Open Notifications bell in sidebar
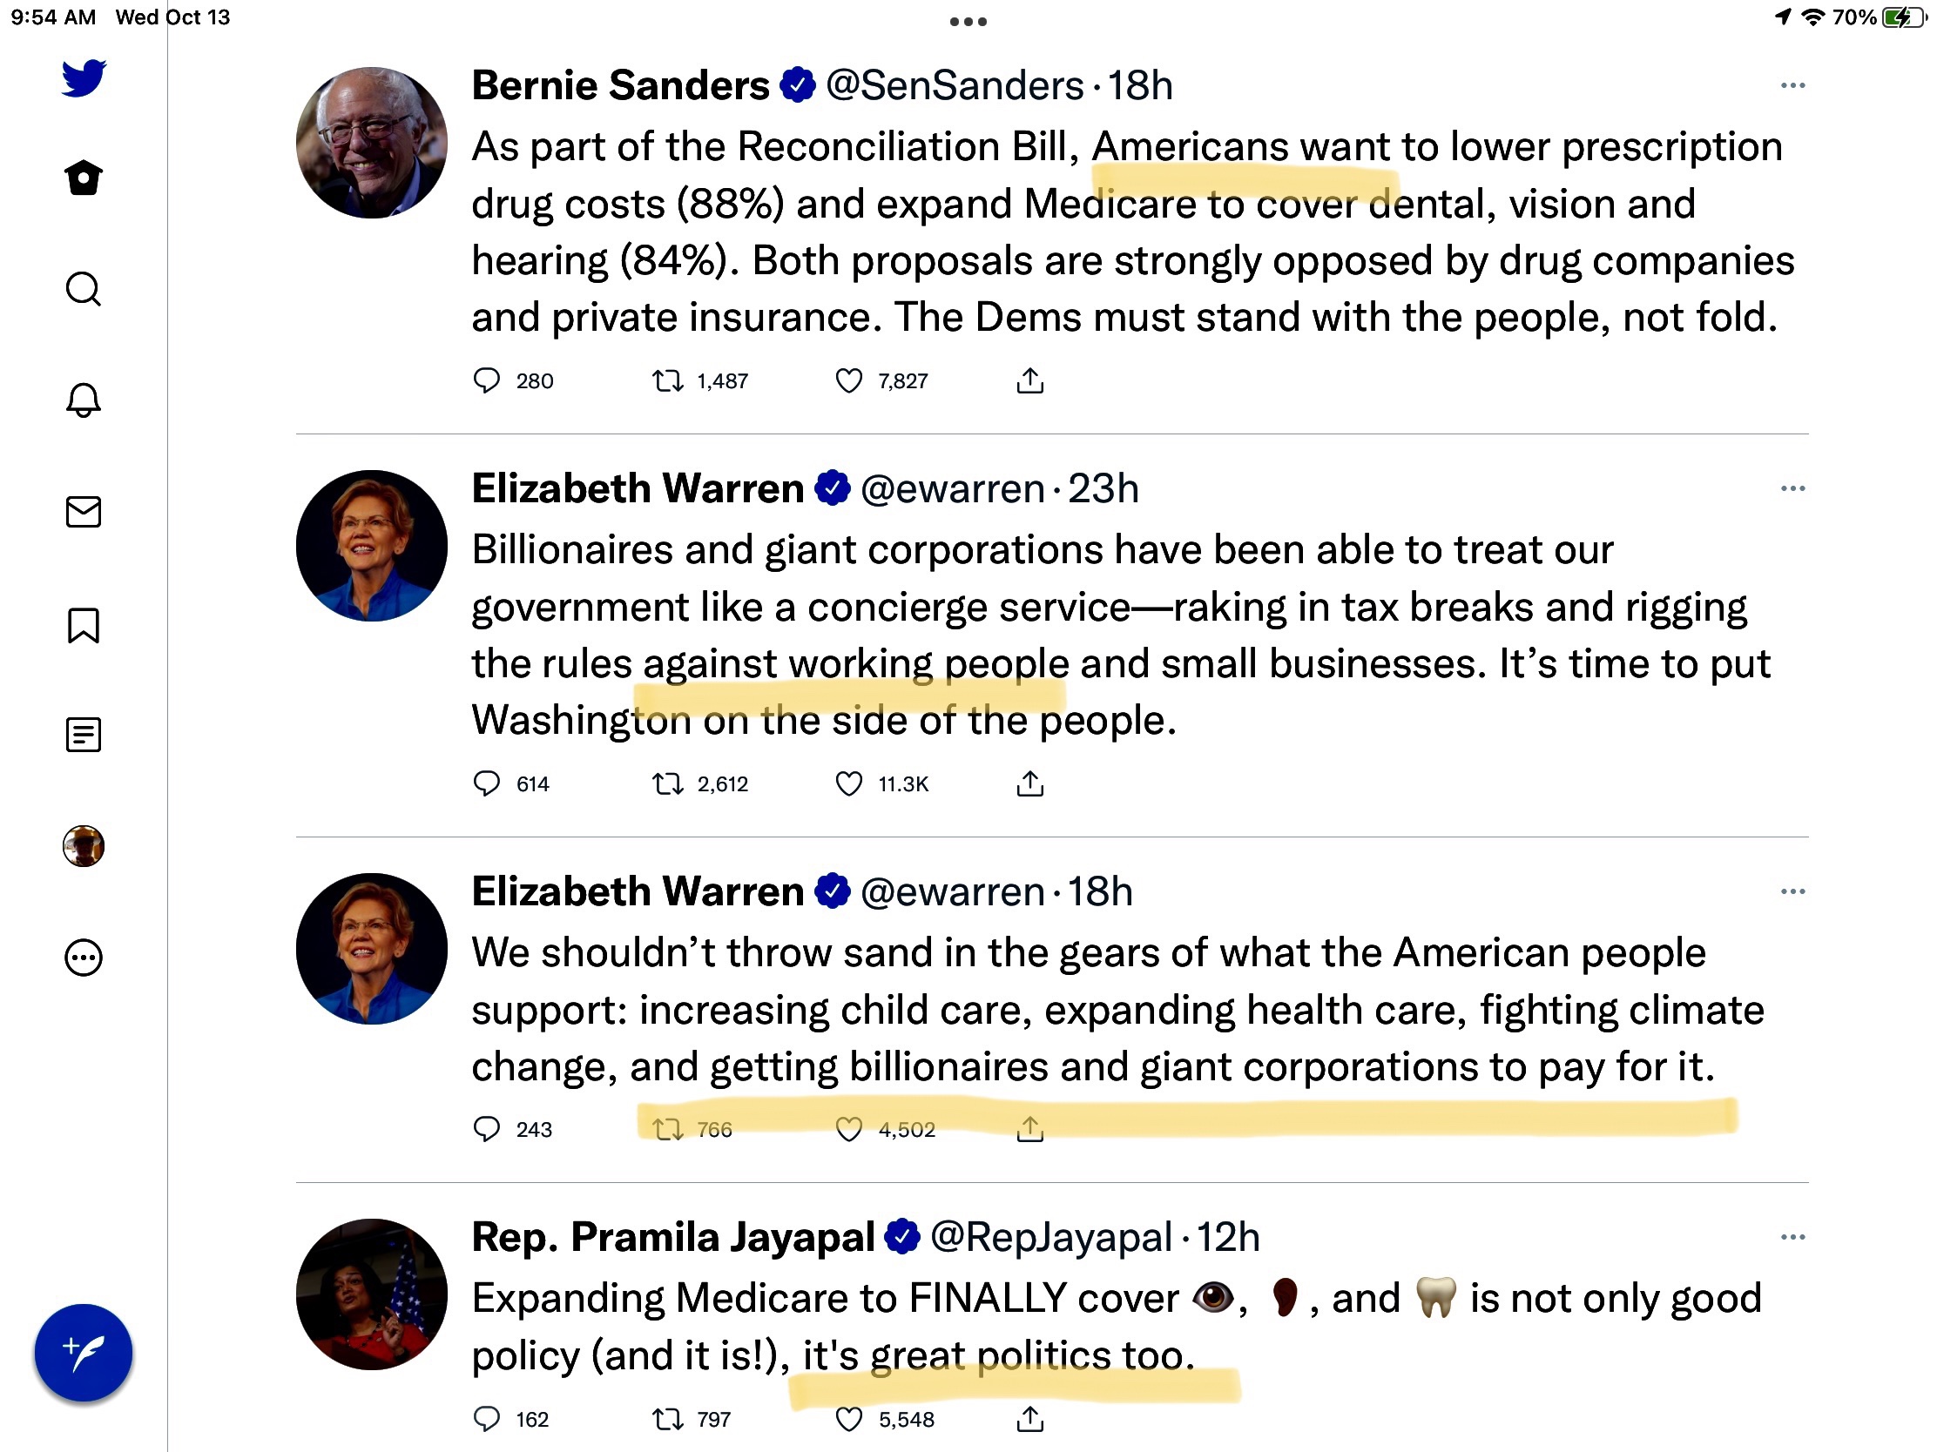 pyautogui.click(x=84, y=400)
